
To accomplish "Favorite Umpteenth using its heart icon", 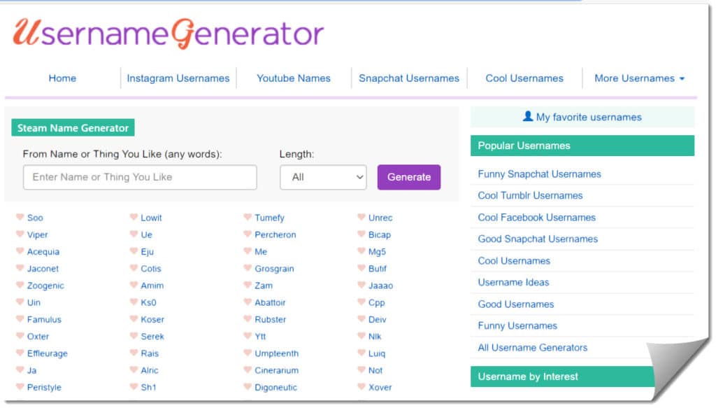I will click(x=248, y=353).
